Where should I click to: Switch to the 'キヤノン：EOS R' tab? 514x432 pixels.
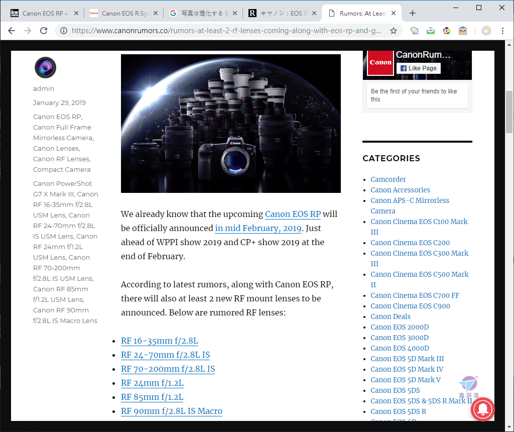click(283, 13)
